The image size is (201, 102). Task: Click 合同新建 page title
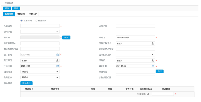click(9, 3)
